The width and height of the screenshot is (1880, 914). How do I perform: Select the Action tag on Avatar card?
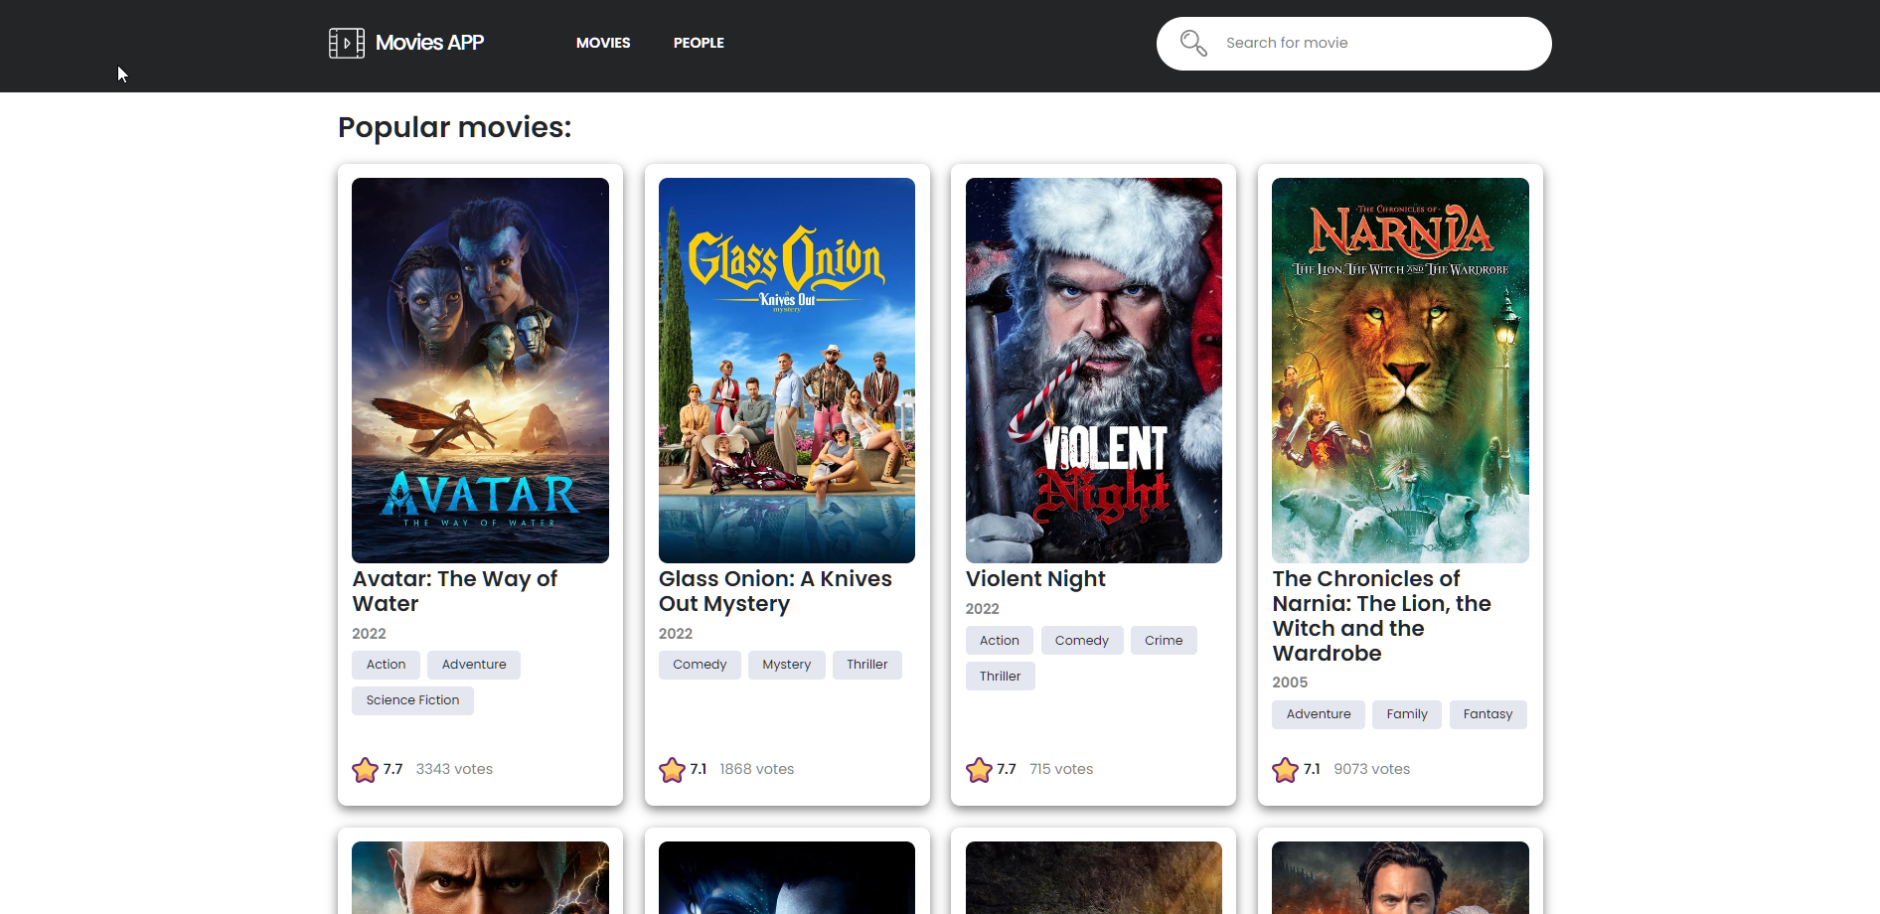(x=386, y=665)
